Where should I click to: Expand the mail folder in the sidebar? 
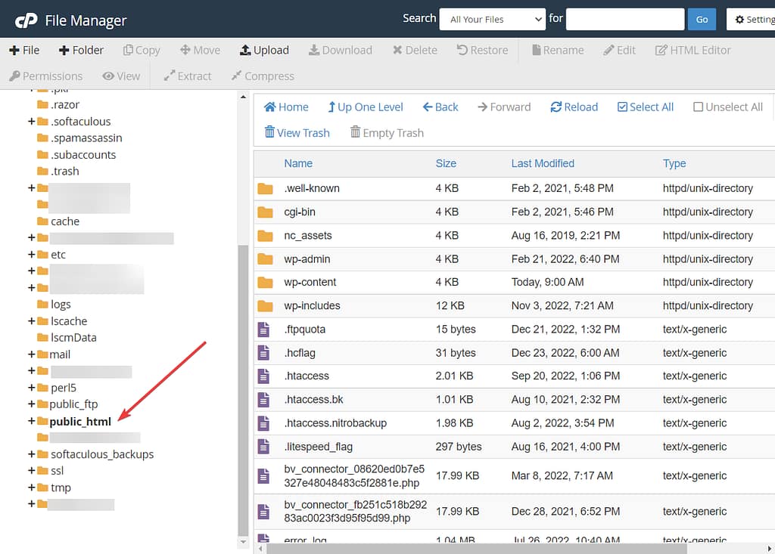(33, 354)
